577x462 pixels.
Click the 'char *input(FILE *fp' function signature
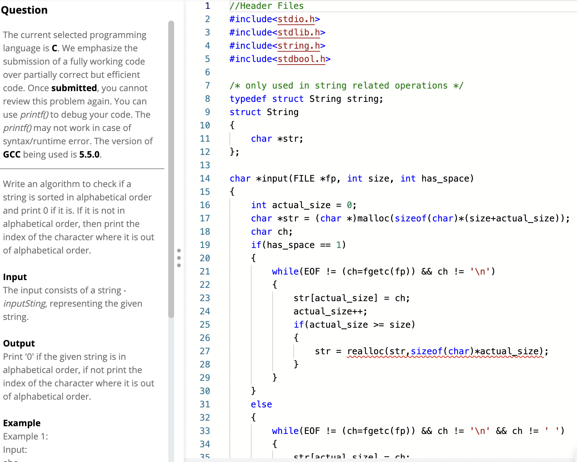click(352, 179)
